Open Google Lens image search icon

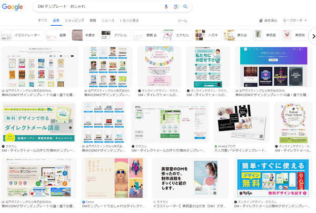(x=176, y=7)
